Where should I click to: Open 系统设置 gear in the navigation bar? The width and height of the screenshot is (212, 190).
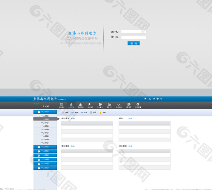(138, 105)
